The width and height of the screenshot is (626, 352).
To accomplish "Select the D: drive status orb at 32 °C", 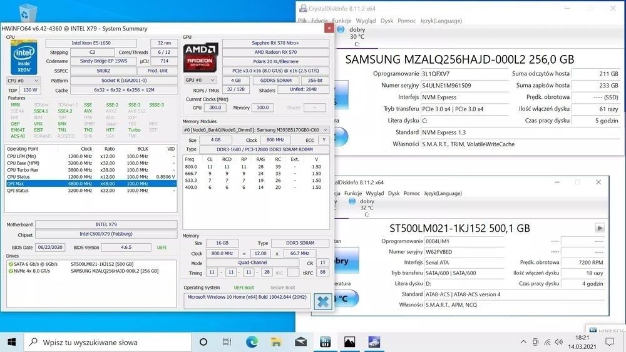I will 352,201.
